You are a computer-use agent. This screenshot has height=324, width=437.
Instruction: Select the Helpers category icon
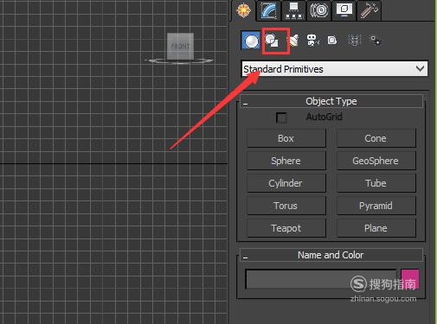tap(332, 41)
